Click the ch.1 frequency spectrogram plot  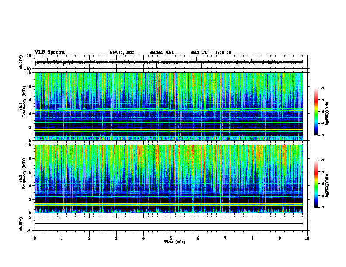pos(169,106)
